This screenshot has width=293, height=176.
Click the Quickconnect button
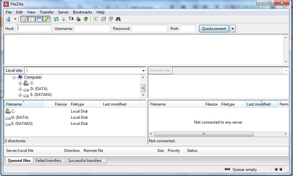click(x=214, y=29)
